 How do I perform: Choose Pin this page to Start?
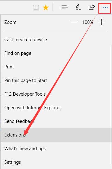pos(56,80)
